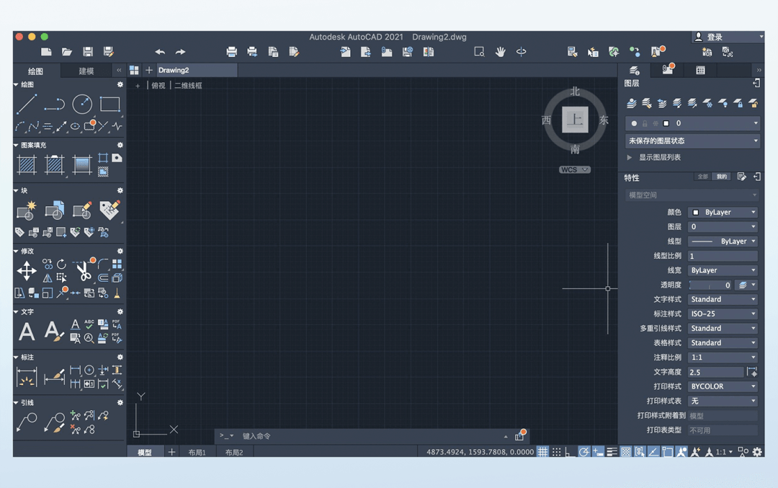
Task: Select the Line drawing tool
Action: tap(27, 105)
